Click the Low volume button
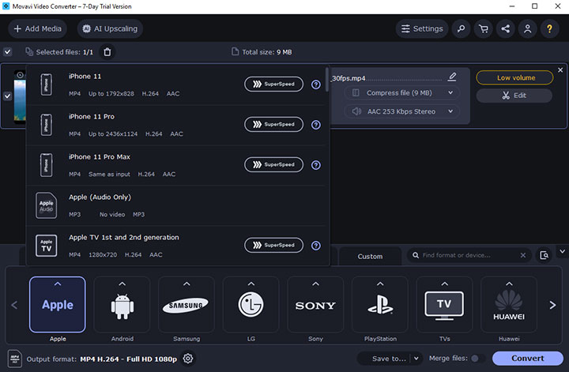Viewport: 569px width, 372px height. click(514, 77)
